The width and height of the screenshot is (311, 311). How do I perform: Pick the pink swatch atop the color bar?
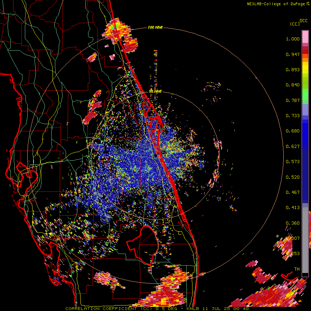pos(305,37)
